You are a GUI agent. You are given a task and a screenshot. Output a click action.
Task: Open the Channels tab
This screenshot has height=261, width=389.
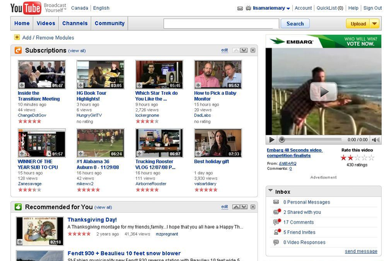(x=75, y=23)
